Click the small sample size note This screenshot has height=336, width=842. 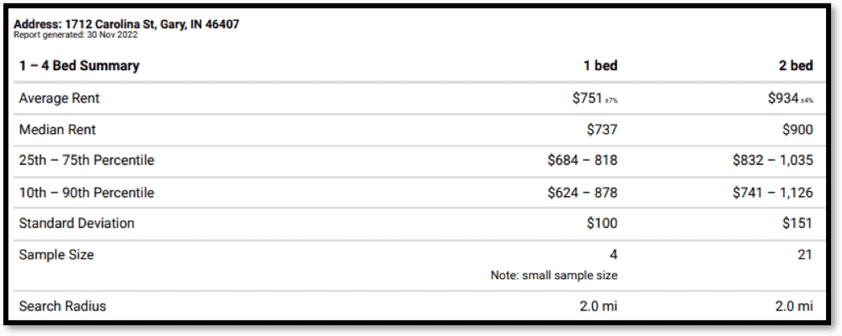554,275
